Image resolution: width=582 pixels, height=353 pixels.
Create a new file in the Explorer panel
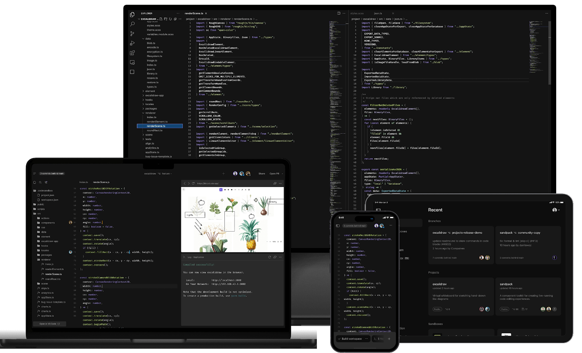click(161, 19)
